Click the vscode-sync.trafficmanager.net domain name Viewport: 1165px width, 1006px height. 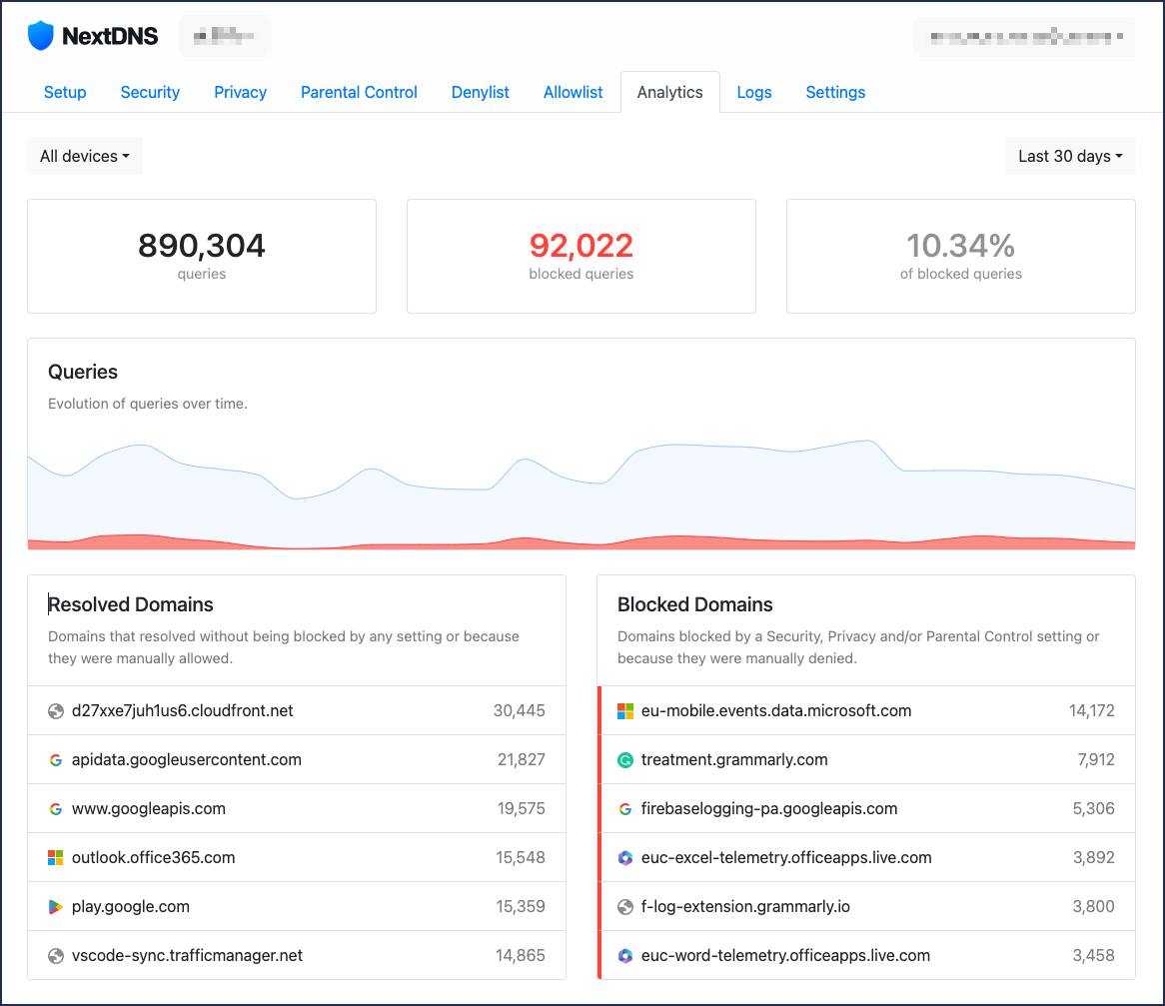187,956
